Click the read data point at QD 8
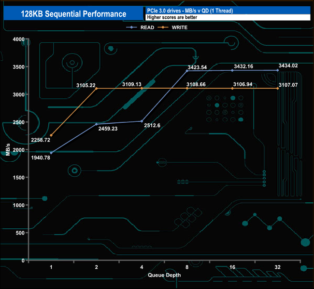Image resolution: width=314 pixels, height=289 pixels. point(187,71)
